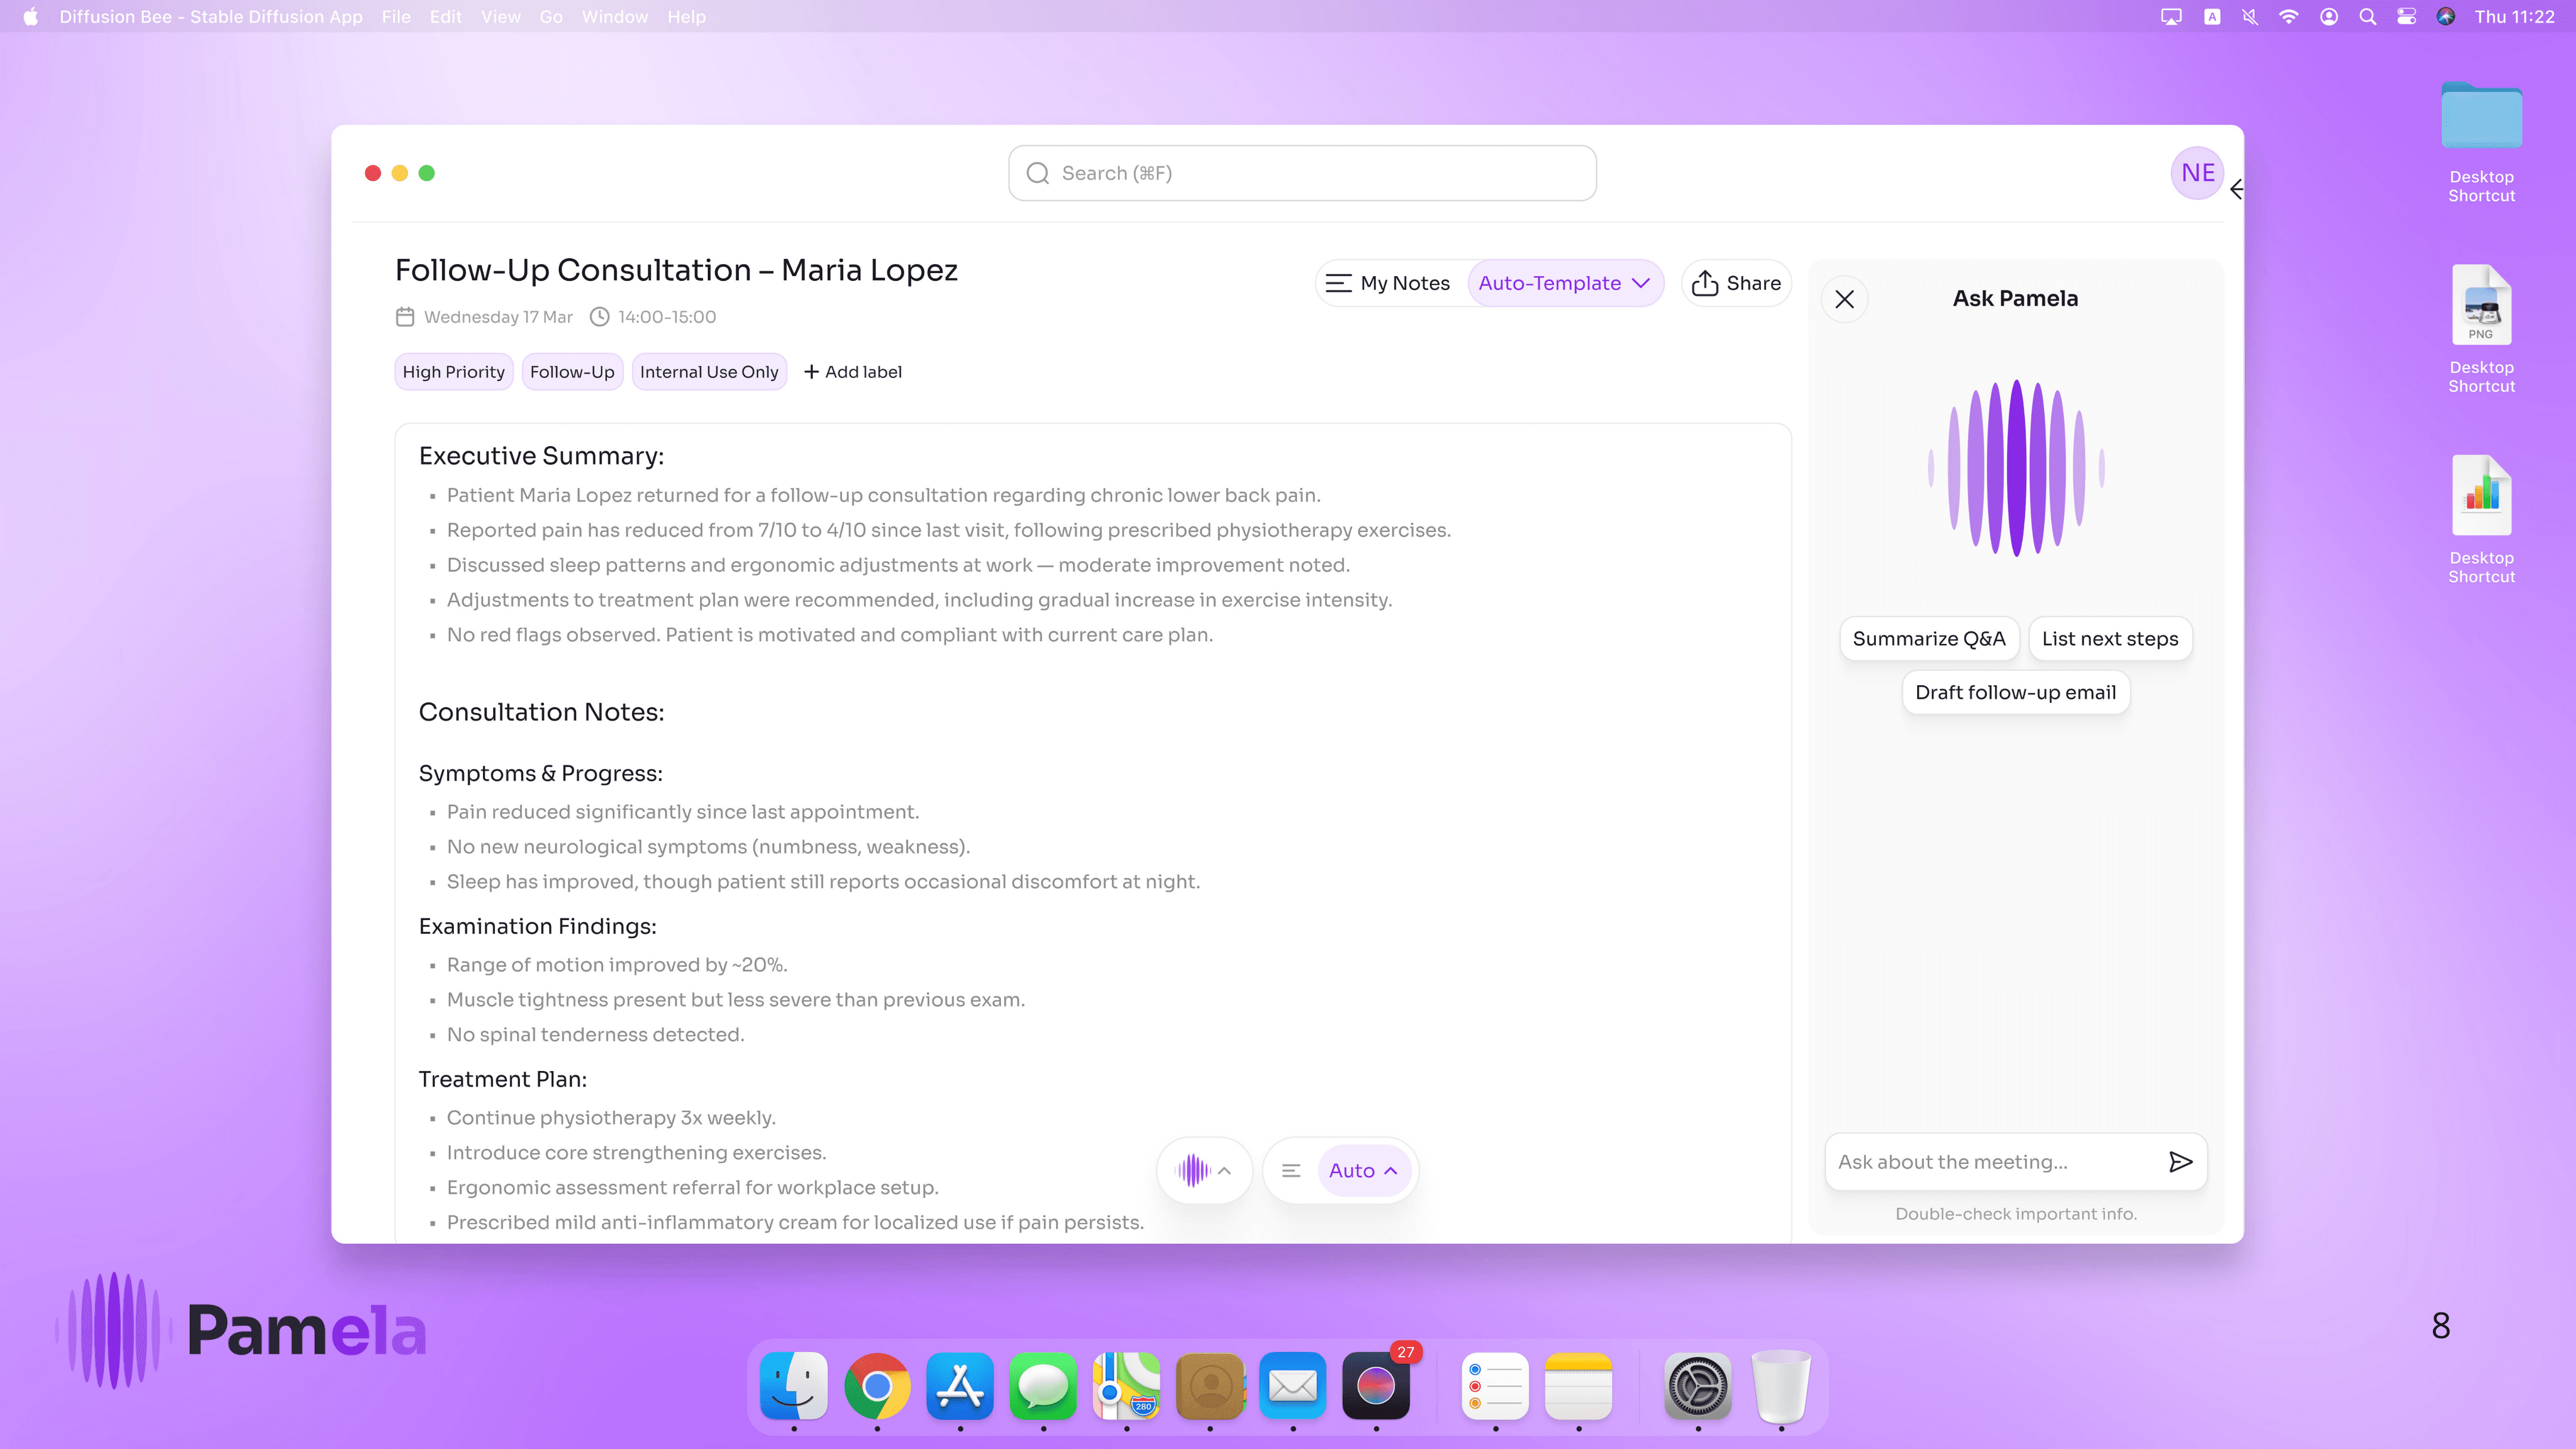Click Draft follow-up email suggestion
Viewport: 2576px width, 1449px height.
click(2015, 692)
